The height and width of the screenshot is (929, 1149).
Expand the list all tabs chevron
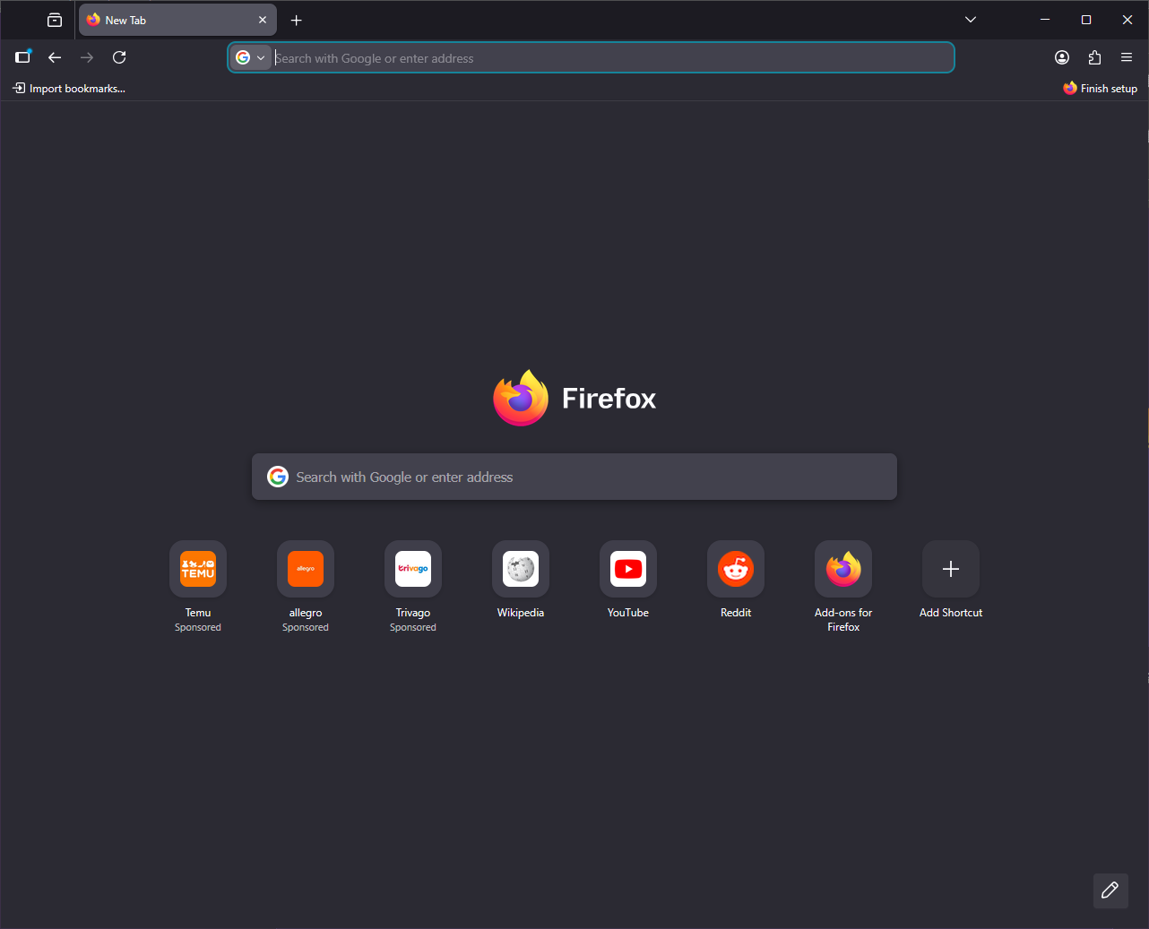971,20
